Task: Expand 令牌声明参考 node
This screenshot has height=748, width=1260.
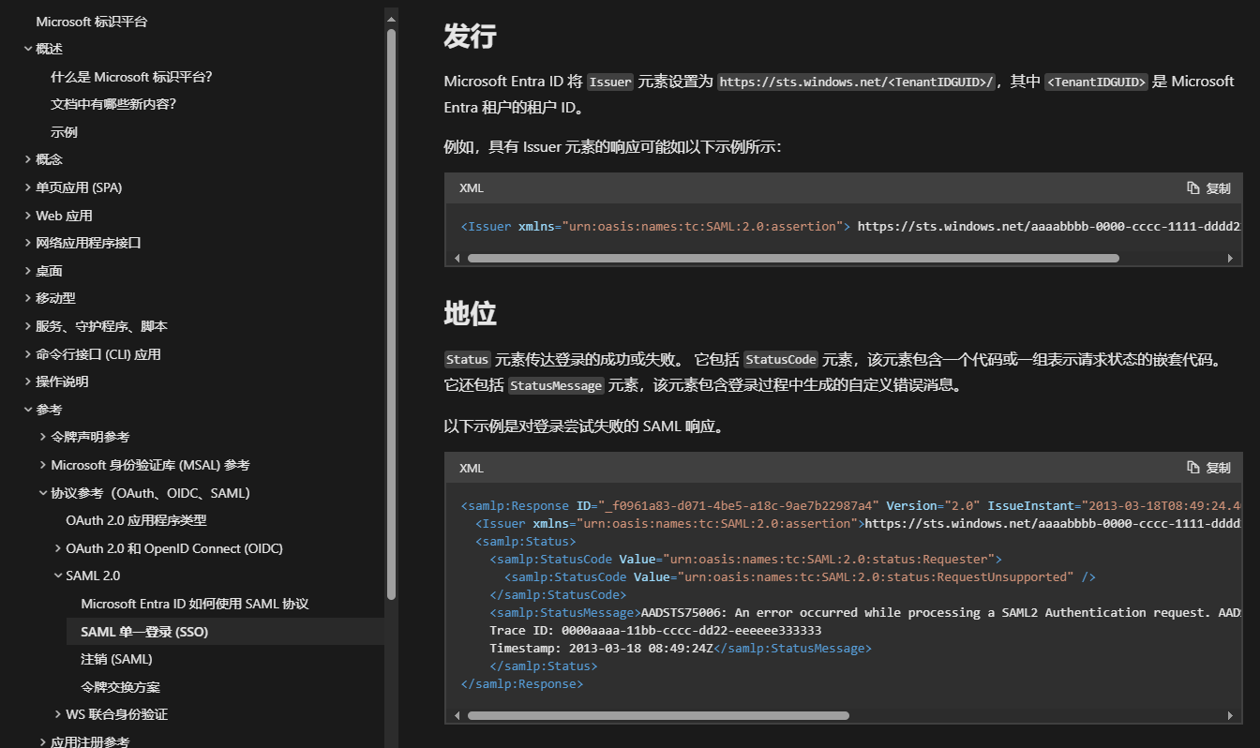Action: coord(43,437)
